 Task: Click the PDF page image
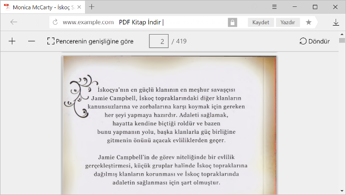tap(170, 125)
